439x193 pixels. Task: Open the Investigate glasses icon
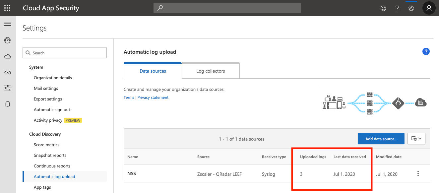tap(8, 72)
